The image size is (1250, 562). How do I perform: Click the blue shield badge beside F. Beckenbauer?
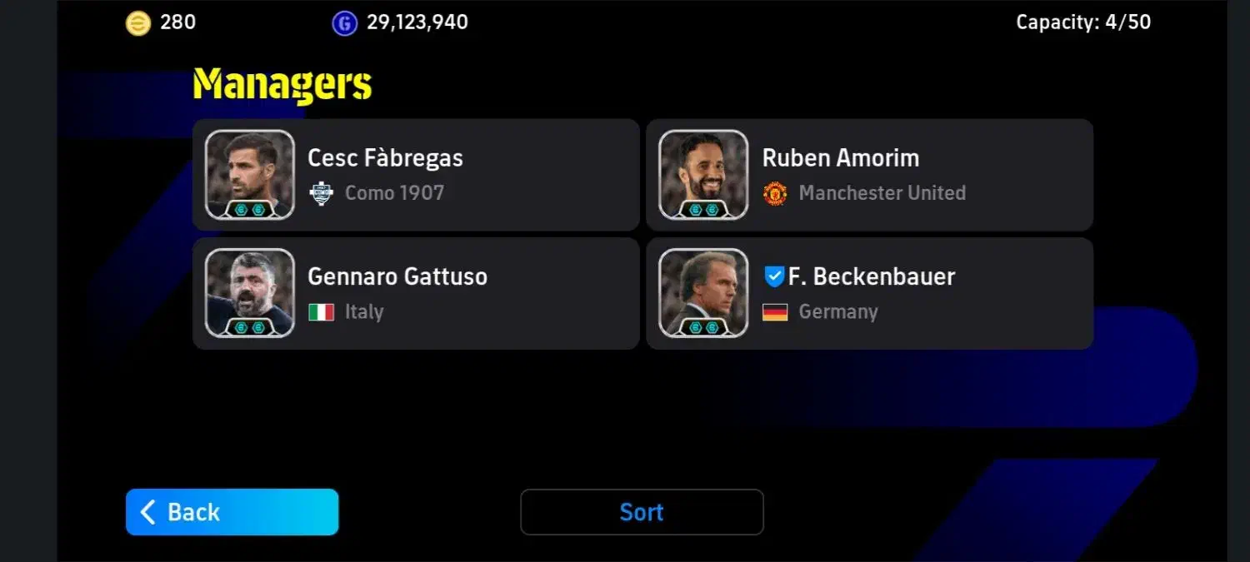[774, 276]
